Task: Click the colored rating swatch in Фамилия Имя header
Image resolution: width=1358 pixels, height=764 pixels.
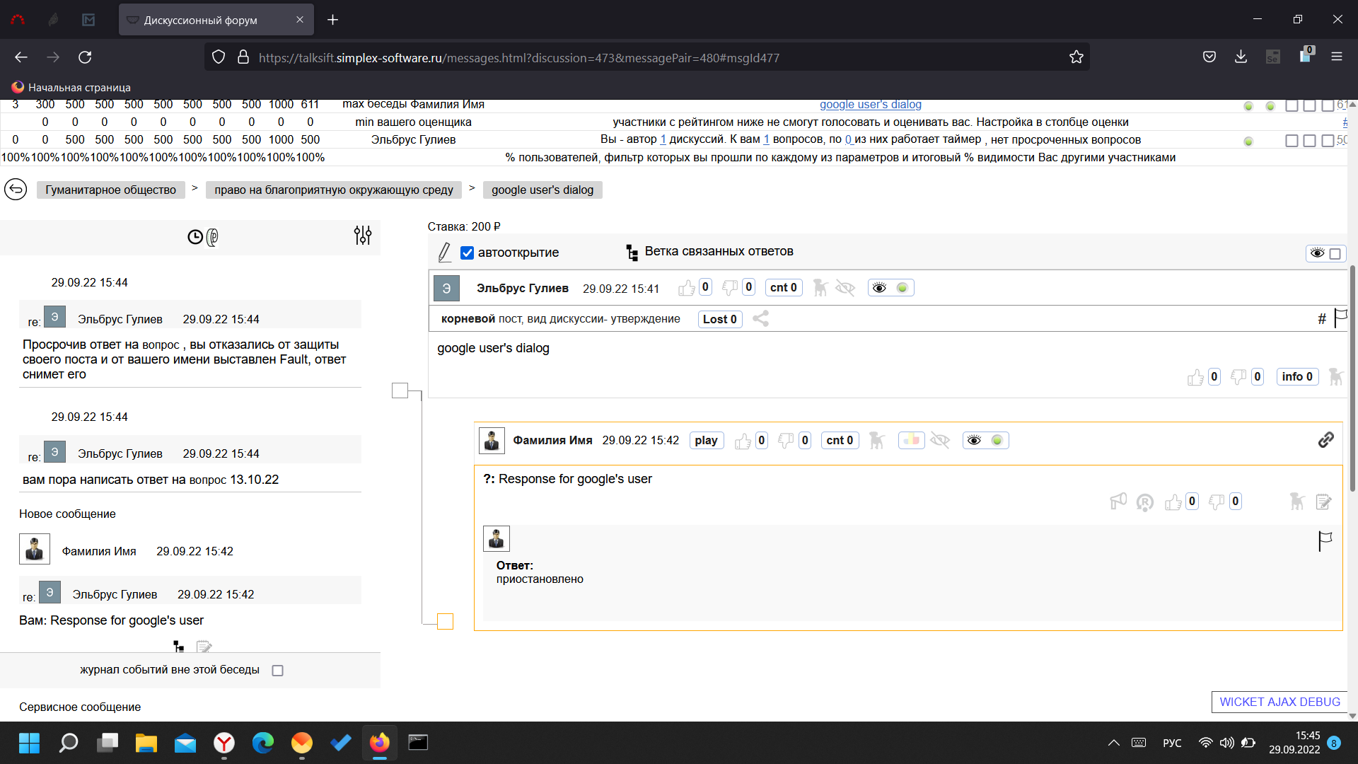Action: click(x=911, y=440)
